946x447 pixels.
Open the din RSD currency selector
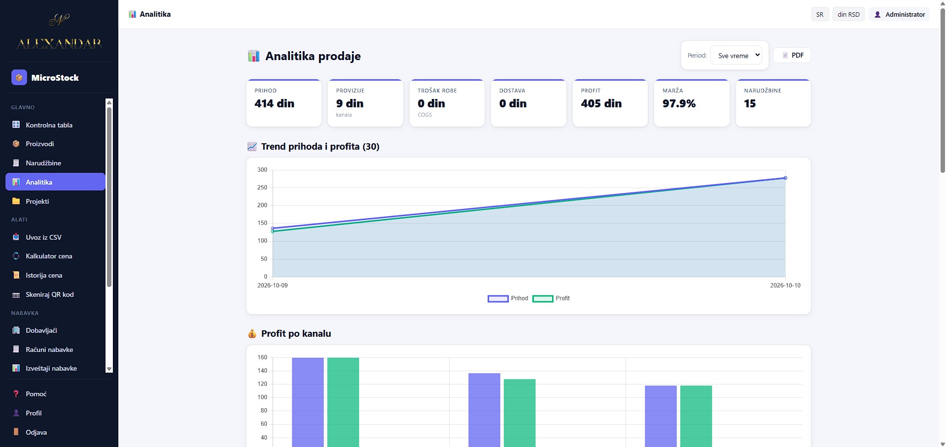click(848, 14)
